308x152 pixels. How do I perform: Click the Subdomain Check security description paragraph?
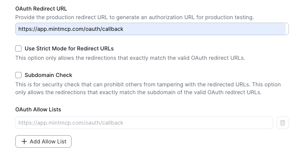pos(148,88)
